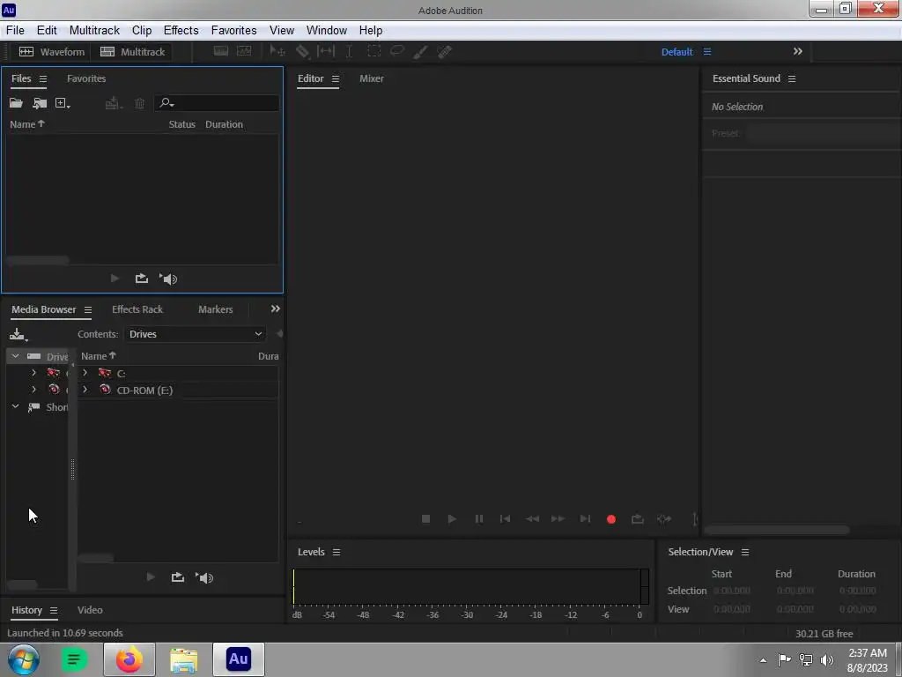Expand the CD-ROM (E:) drive row

pyautogui.click(x=85, y=390)
